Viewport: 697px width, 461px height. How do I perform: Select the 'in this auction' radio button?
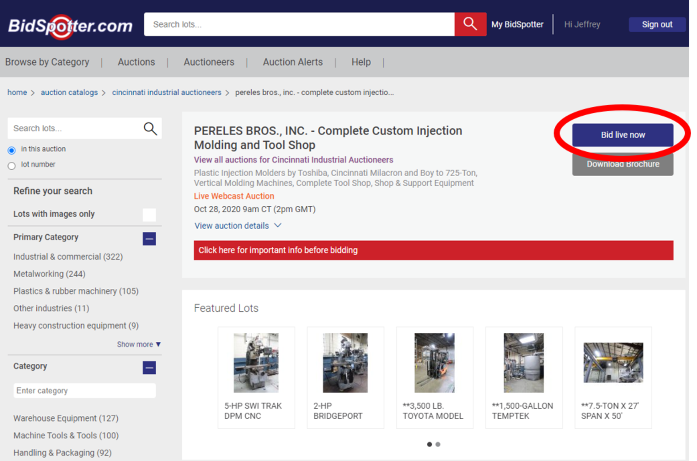tap(12, 150)
